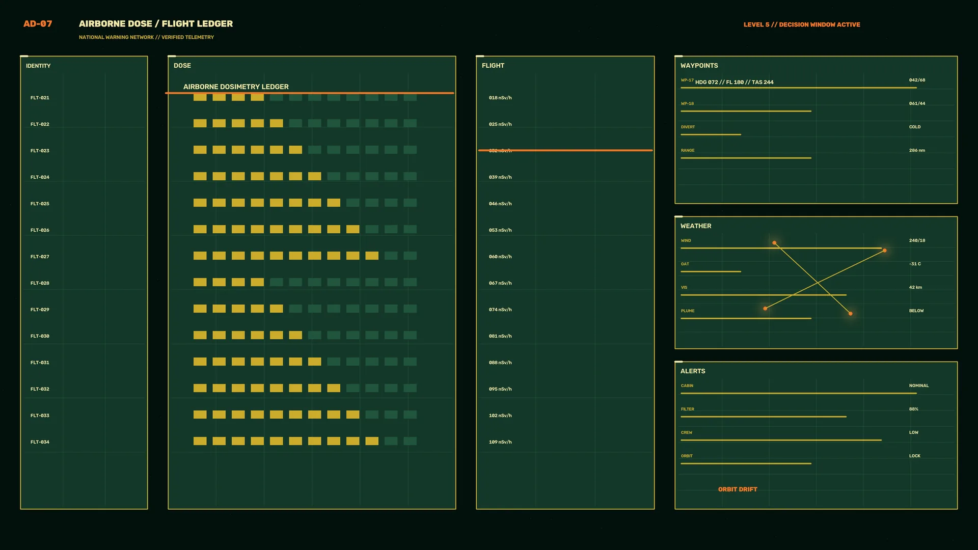
Task: Select the IDENTITY panel header
Action: tap(38, 66)
